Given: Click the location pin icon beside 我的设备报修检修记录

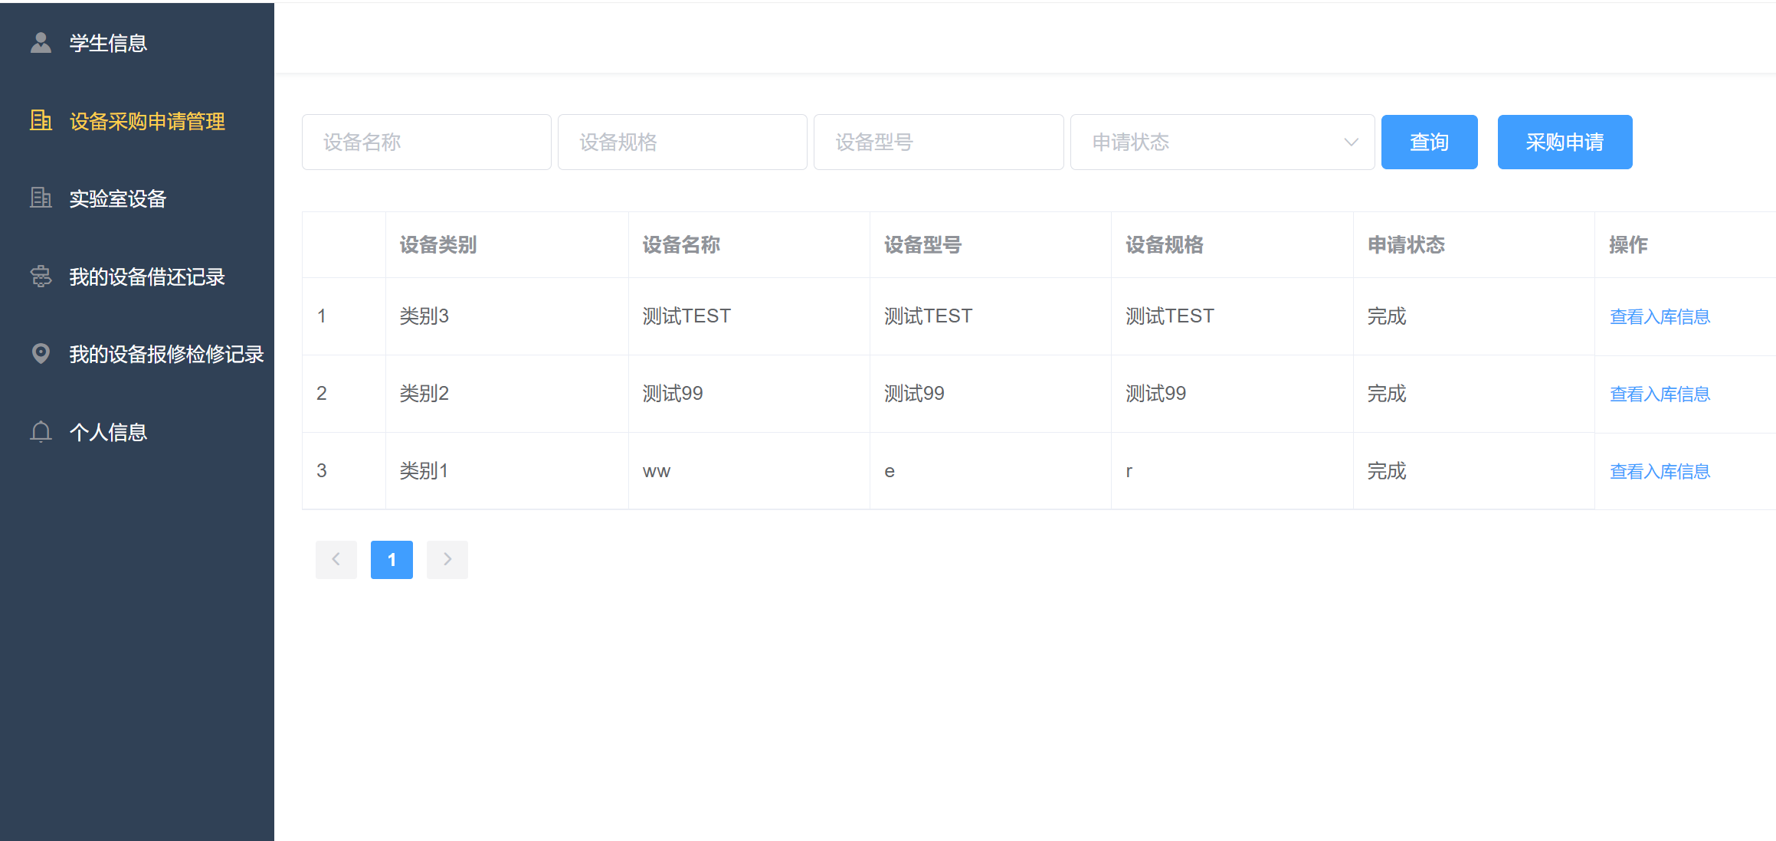Looking at the screenshot, I should pos(41,354).
